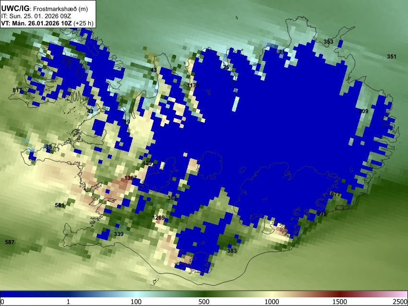The width and height of the screenshot is (408, 306).
Task: Click the map value '21'
Action: click(x=282, y=52)
